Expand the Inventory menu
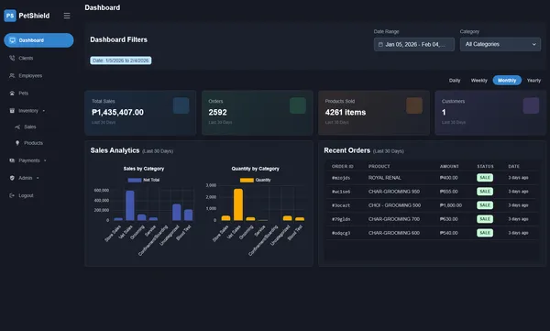 pyautogui.click(x=28, y=111)
